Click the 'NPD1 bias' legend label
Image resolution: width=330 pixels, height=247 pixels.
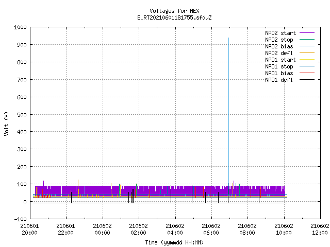279,73
